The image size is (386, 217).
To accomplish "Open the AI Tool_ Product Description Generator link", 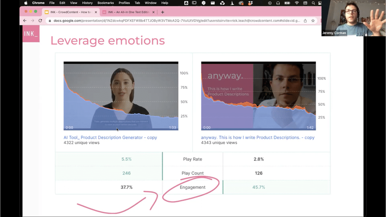I will pyautogui.click(x=110, y=138).
